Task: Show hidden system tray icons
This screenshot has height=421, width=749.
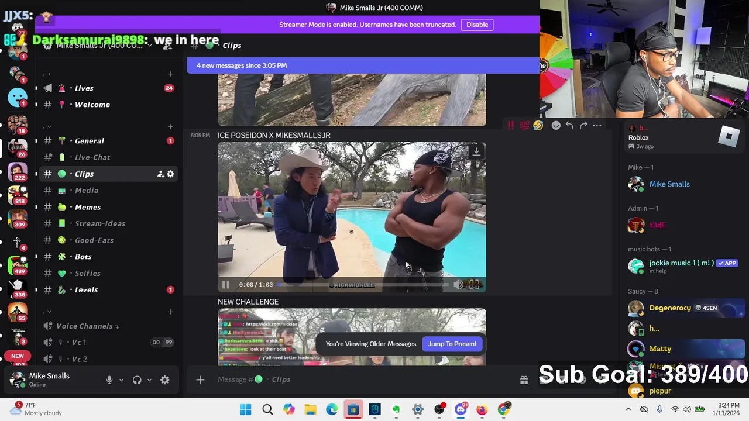Action: coord(628,410)
